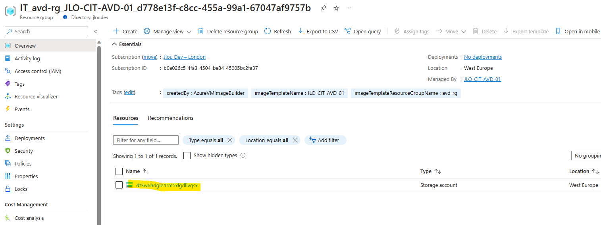
Task: Click the directory info icon in header
Action: coord(65,17)
